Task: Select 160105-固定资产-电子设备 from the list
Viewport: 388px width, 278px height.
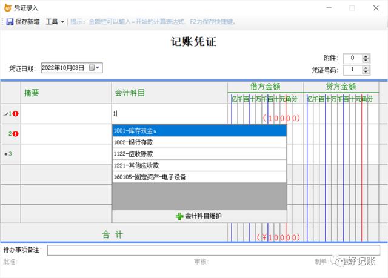Action: [199, 177]
